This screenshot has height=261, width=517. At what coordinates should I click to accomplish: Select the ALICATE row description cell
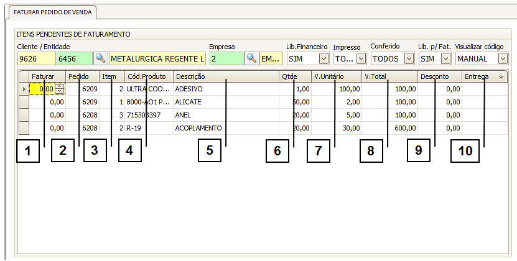pos(224,102)
